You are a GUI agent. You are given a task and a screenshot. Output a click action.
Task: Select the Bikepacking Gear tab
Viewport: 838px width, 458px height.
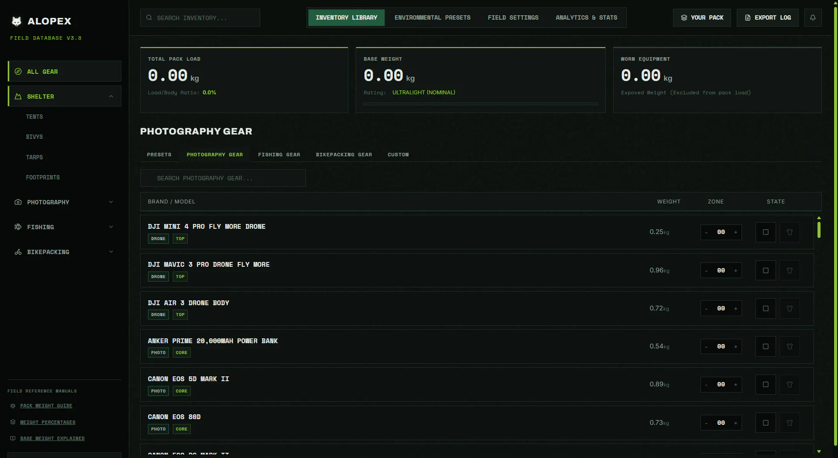click(x=344, y=155)
